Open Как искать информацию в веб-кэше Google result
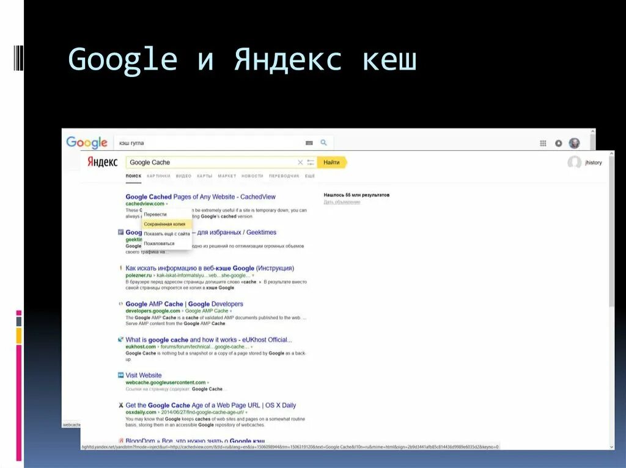The width and height of the screenshot is (626, 468). coord(210,268)
